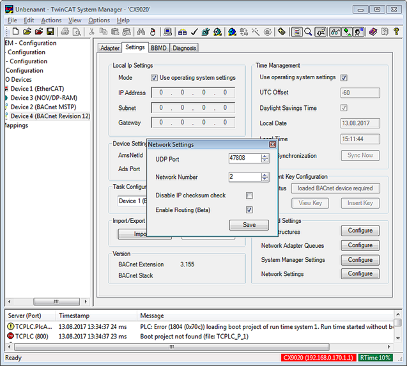Click the yellow open folder icon in toolbar
The width and height of the screenshot is (407, 366).
(27, 32)
